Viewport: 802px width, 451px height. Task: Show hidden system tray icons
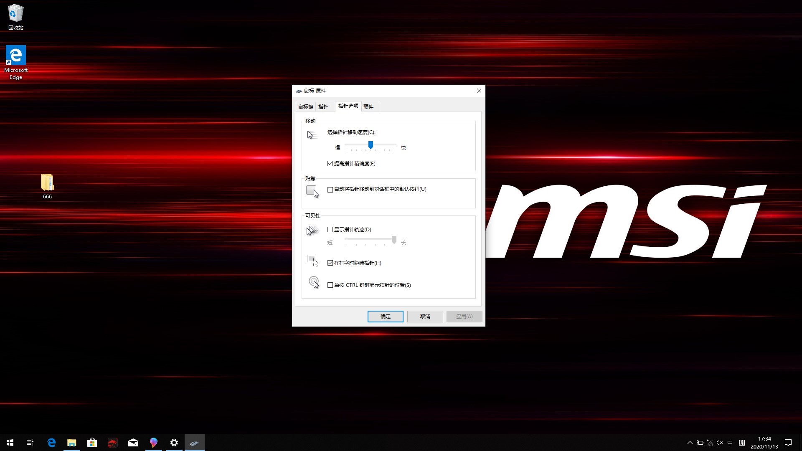(x=690, y=443)
